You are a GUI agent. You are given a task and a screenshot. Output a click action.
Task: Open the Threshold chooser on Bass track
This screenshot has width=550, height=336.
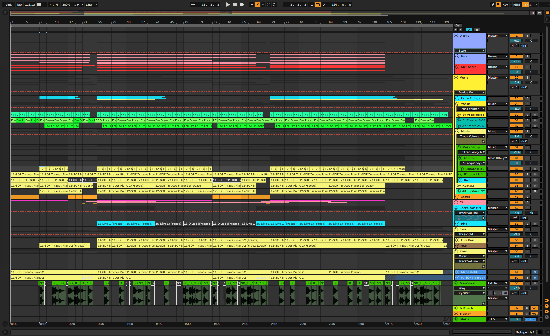470,234
